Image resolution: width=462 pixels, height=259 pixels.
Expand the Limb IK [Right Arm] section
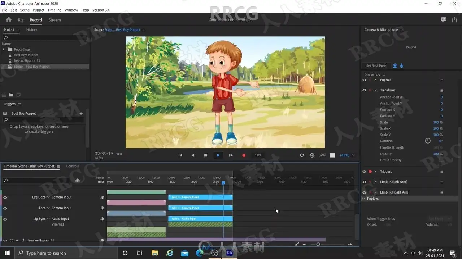click(x=375, y=192)
